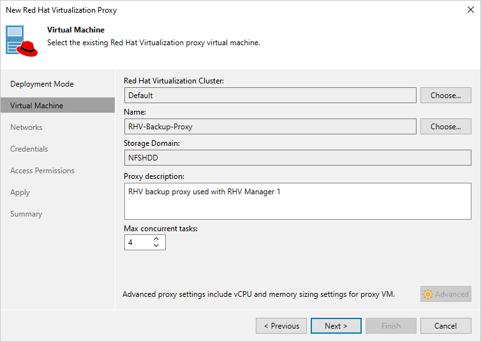Close the New Red Hat Virtualization Proxy dialog
The image size is (481, 342).
pos(470,10)
